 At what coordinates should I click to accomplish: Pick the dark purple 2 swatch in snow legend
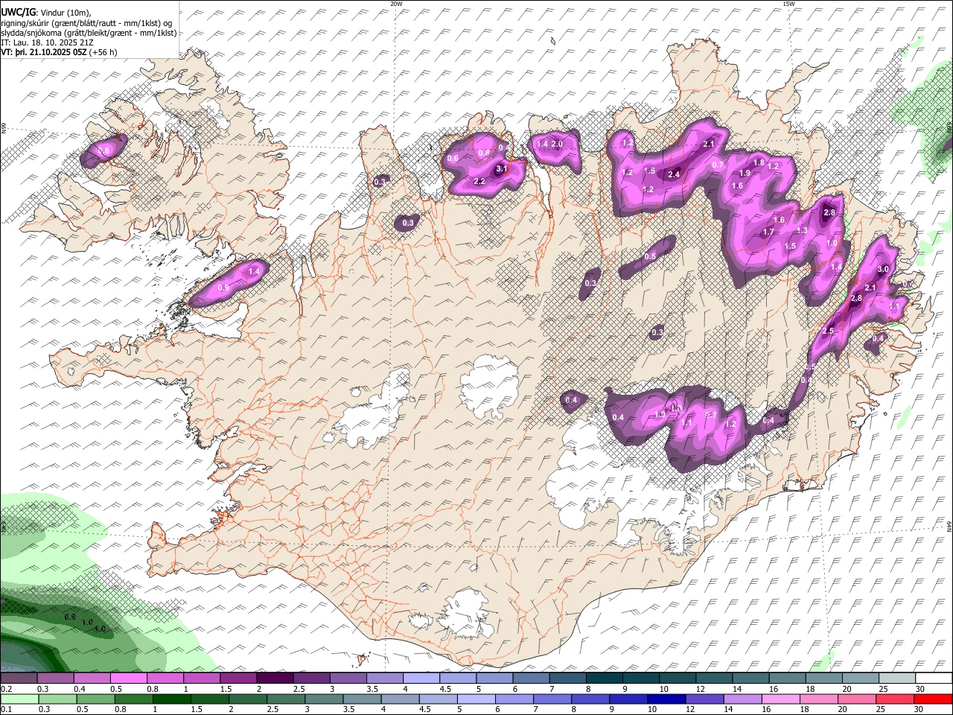[x=276, y=678]
